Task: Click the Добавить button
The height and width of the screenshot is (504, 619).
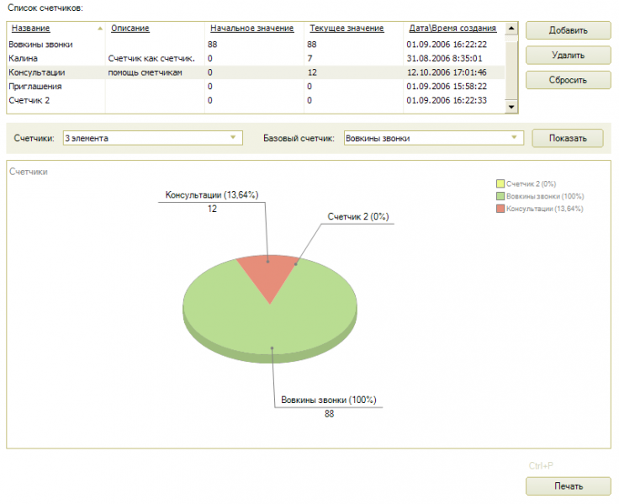Action: pos(568,30)
